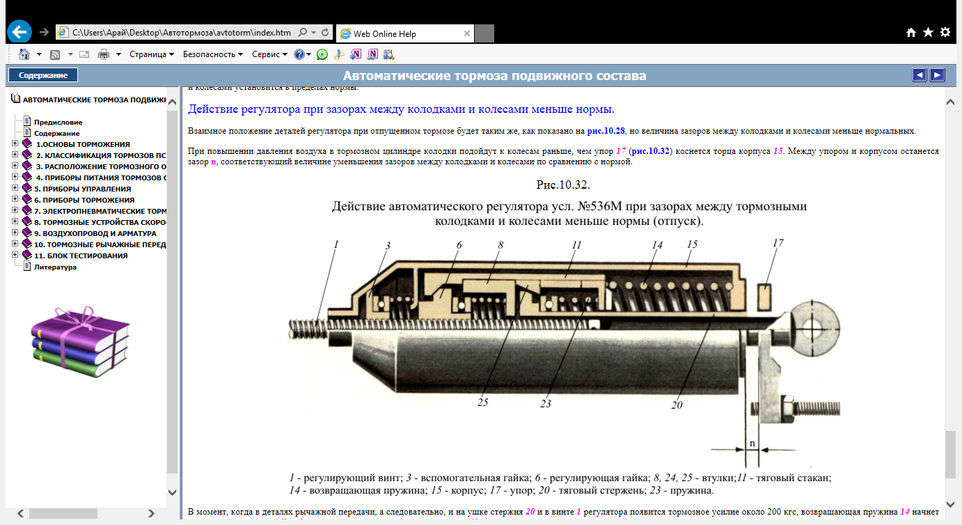This screenshot has width=962, height=525.
Task: Open address bar search dropdown arrow
Action: [x=314, y=32]
